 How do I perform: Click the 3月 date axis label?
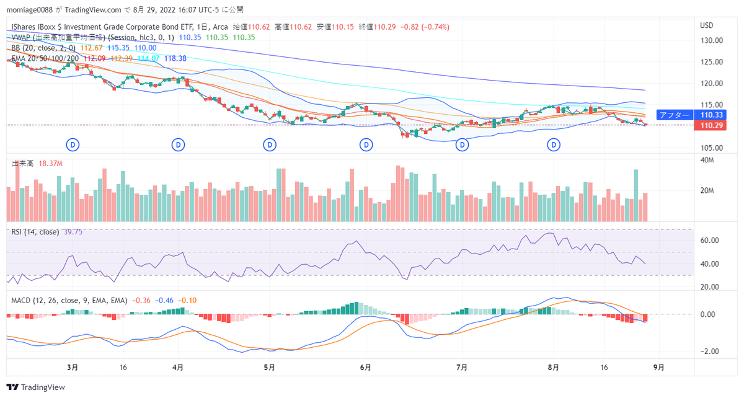(73, 367)
